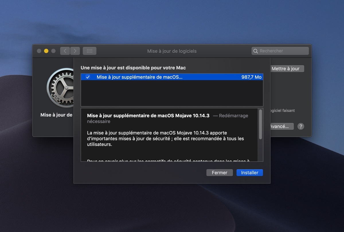Image resolution: width=344 pixels, height=232 pixels.
Task: Click the yellow minimize window button
Action: [46, 51]
